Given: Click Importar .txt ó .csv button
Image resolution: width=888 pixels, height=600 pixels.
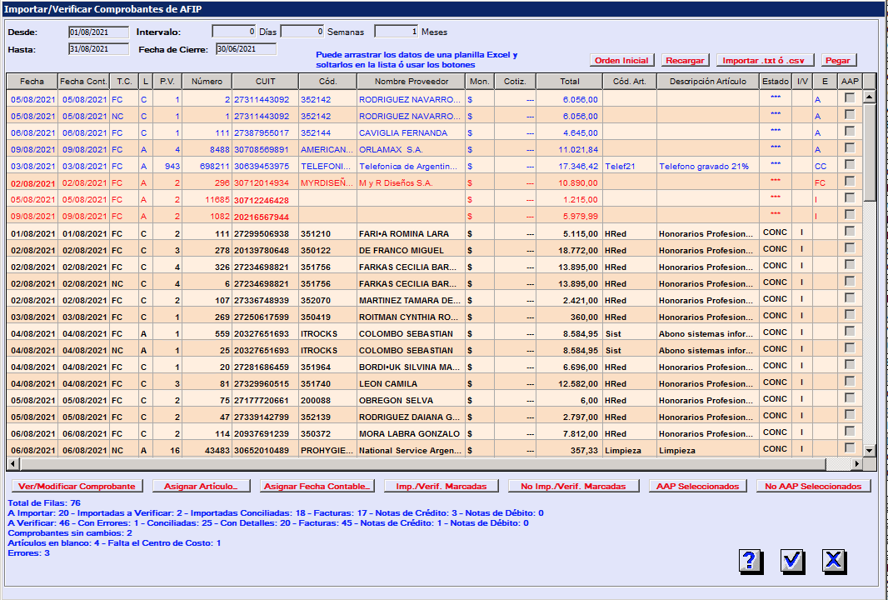Looking at the screenshot, I should 765,61.
